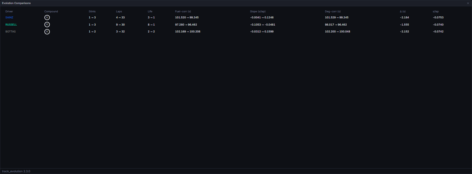Click deg-corr value 98.017 → 96.462
472x174 pixels.
pos(336,25)
